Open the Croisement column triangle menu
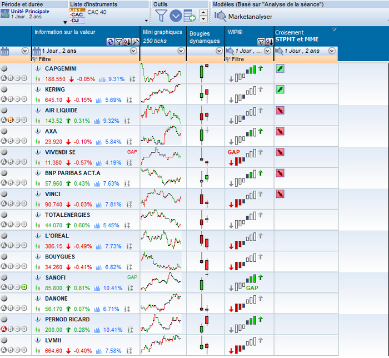This screenshot has width=389, height=358. pos(335,30)
